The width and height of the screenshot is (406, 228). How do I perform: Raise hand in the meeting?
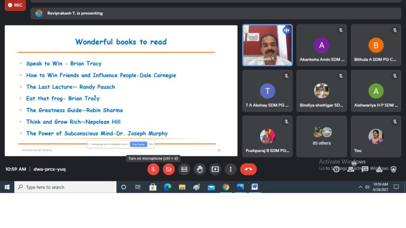200,169
